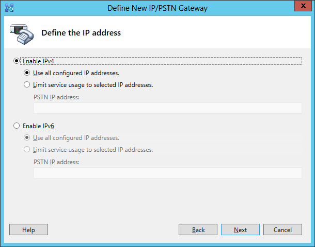This screenshot has height=247, width=315.
Task: Click the 'PSTN IP address:' label under IPv6
Action: click(56, 162)
